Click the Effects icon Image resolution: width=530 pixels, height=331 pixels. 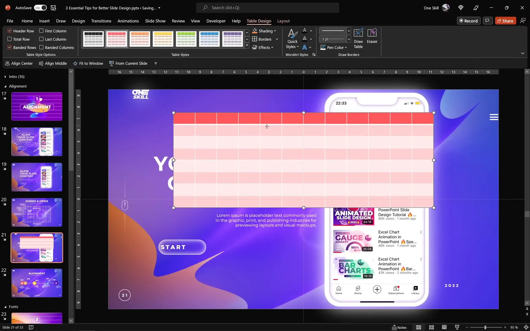255,47
